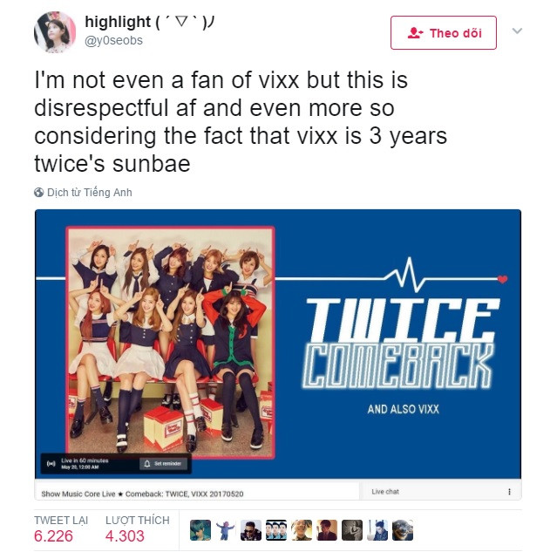Open the Live chat three-dot menu
Screen dimensions: 557x552
(x=509, y=492)
